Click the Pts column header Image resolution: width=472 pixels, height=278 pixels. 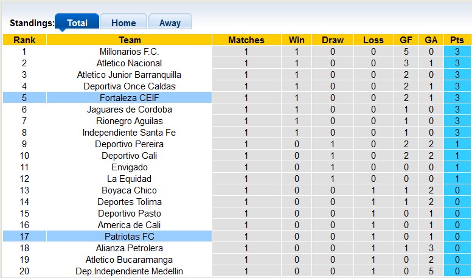[x=457, y=40]
